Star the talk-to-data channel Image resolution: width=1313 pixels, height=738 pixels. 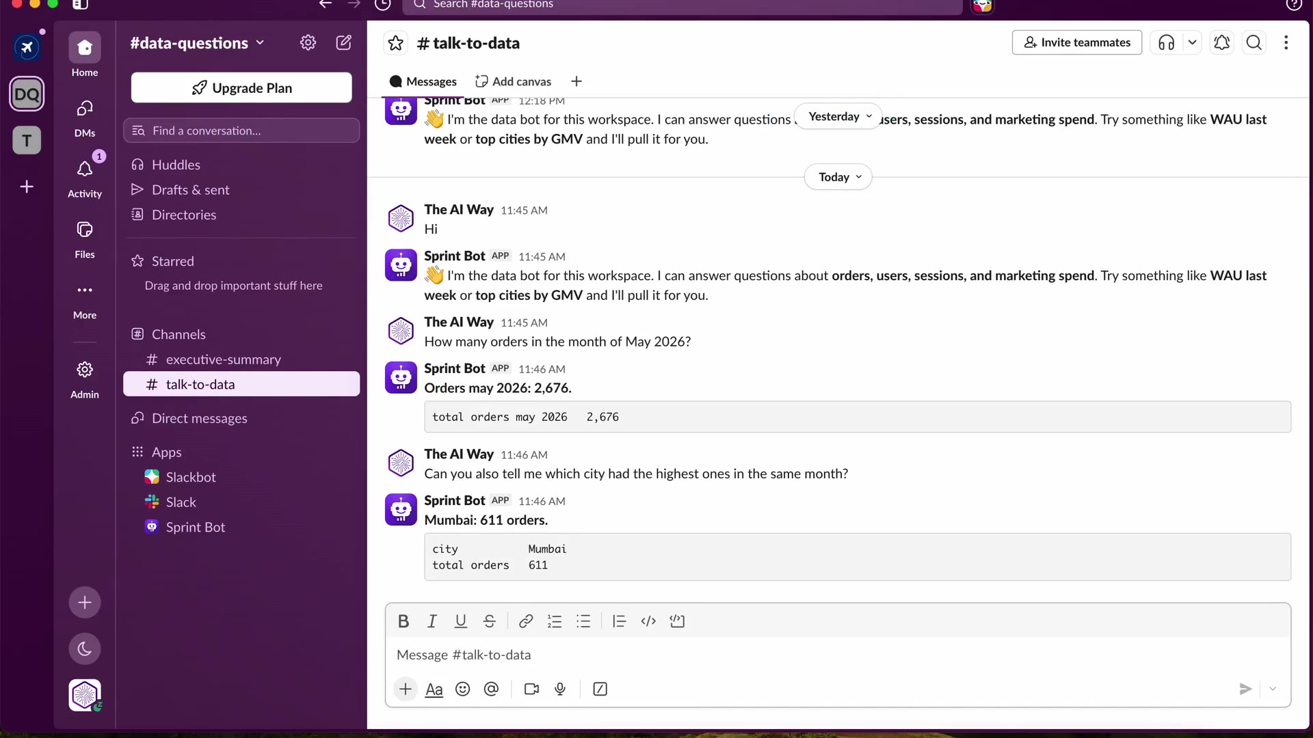click(396, 43)
